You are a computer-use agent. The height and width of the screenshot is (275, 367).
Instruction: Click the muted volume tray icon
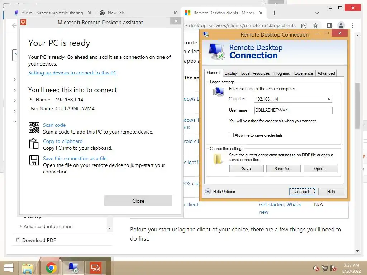316,268
